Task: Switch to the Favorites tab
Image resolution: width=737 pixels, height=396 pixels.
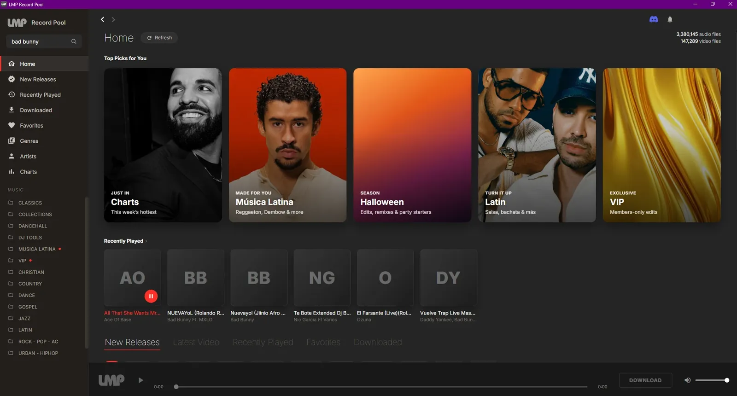Action: 323,342
